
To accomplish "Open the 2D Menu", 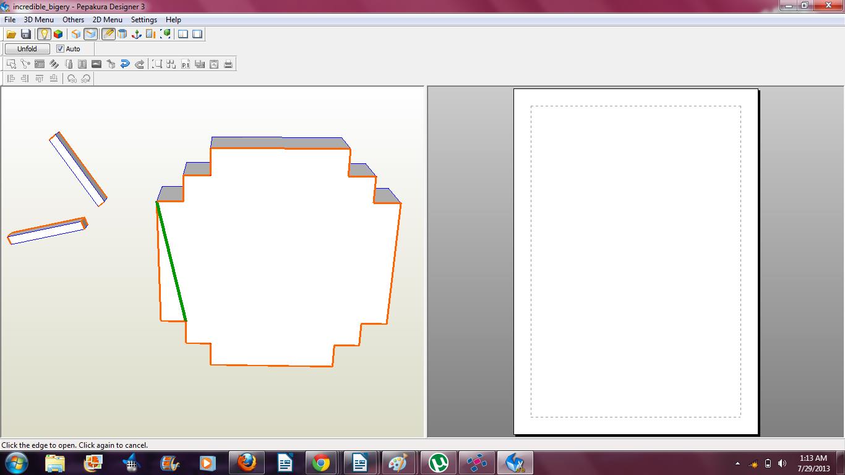I will (x=106, y=19).
